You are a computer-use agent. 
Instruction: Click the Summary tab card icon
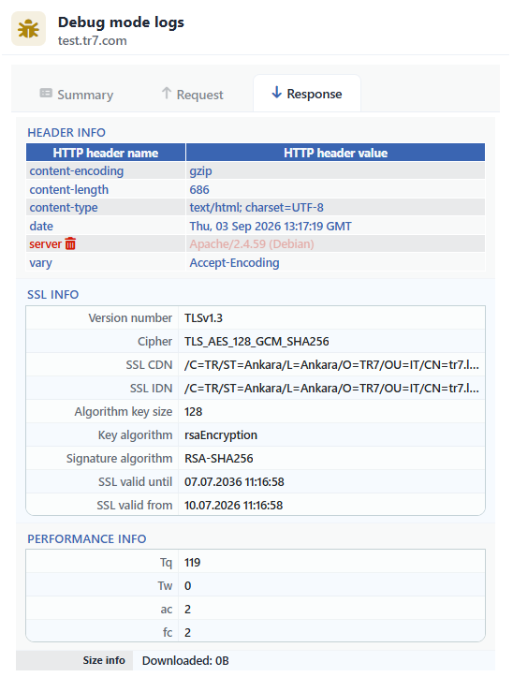pos(46,94)
